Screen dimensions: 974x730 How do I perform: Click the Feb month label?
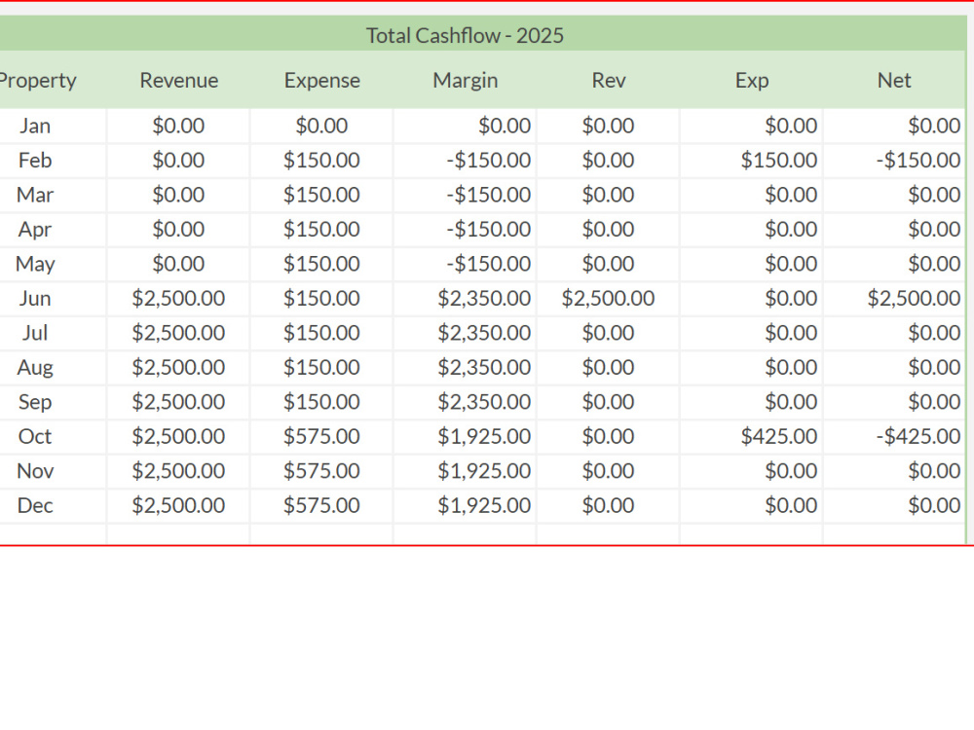click(x=35, y=161)
